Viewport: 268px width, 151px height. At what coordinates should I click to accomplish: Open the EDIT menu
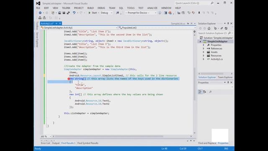pyautogui.click(x=46, y=8)
